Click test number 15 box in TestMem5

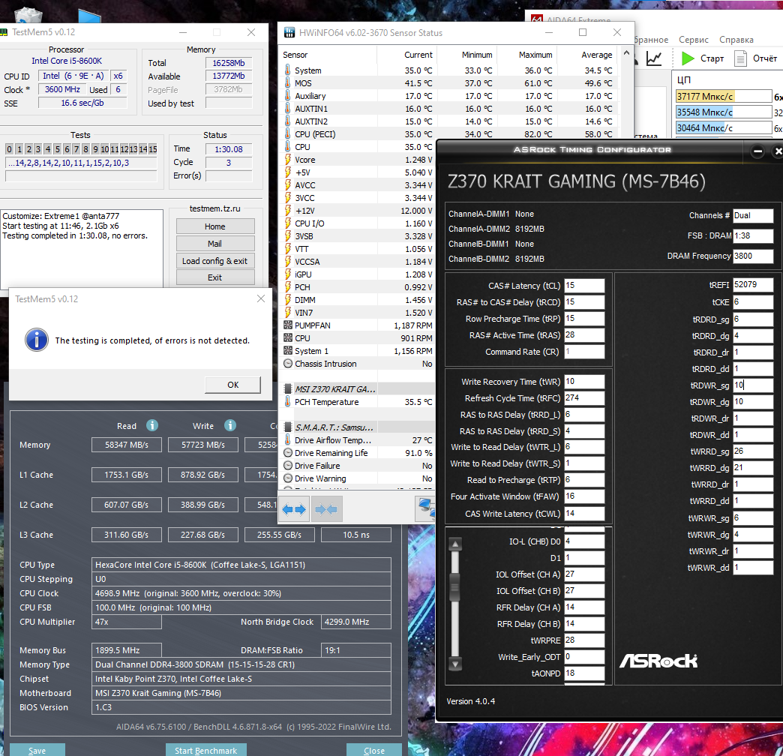pos(153,148)
